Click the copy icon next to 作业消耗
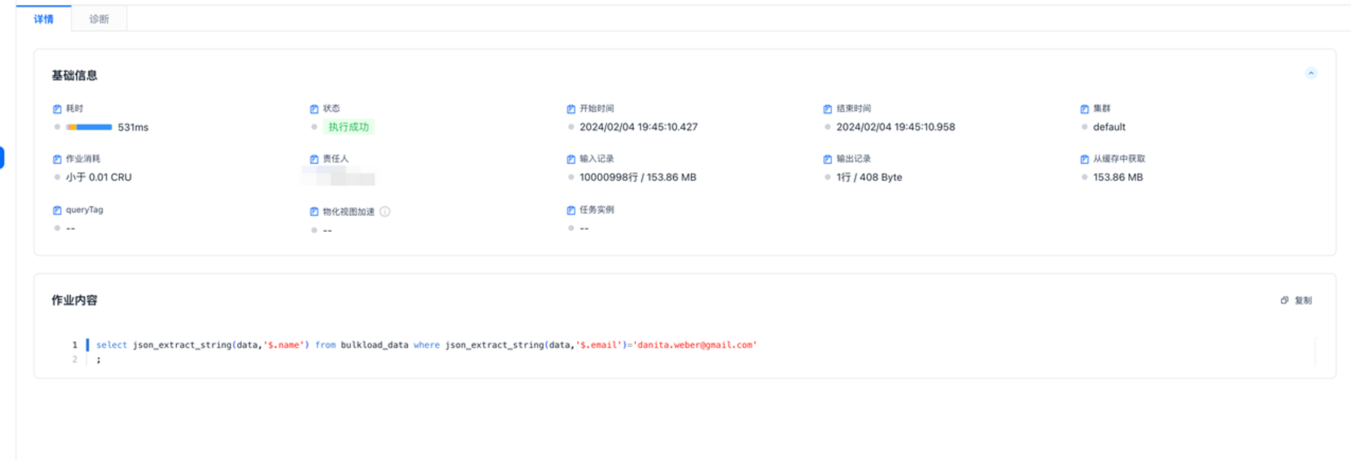 point(57,159)
